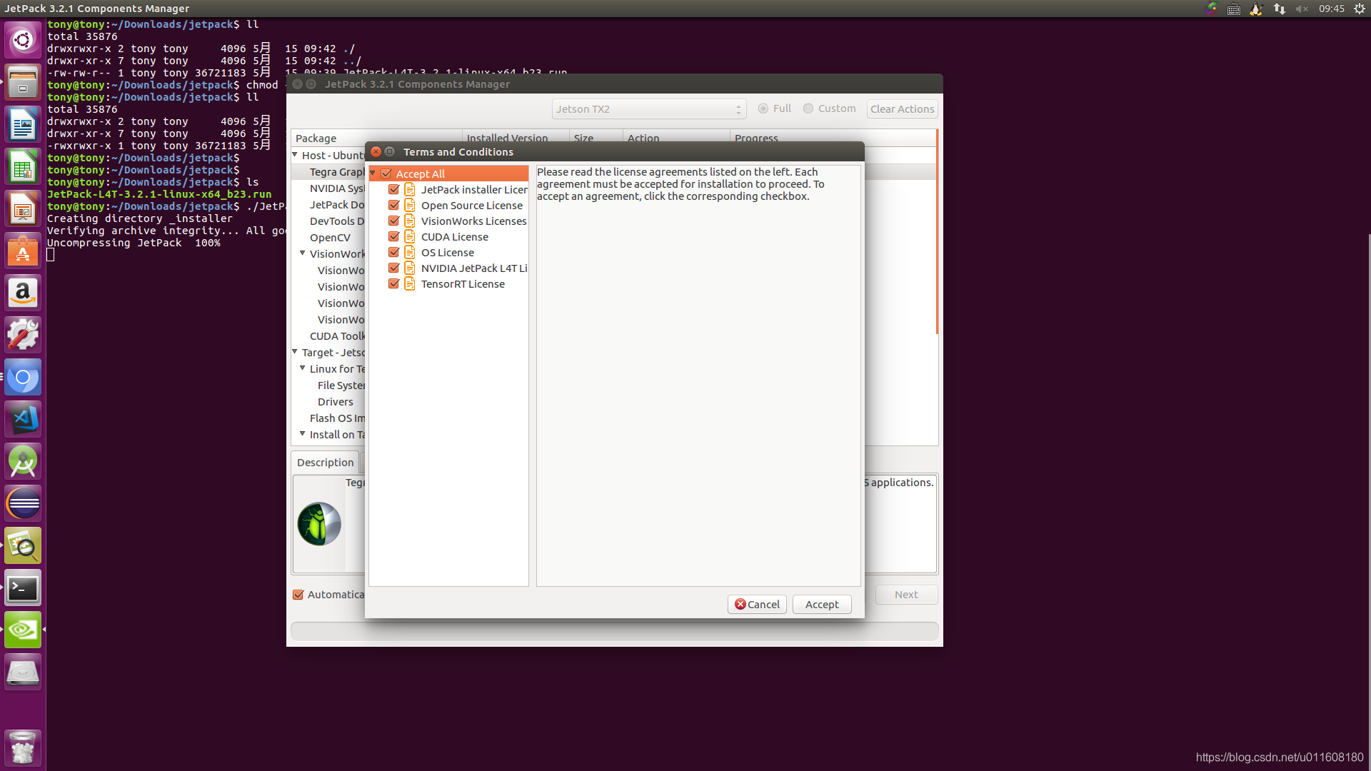
Task: Collapse VisionWorks package group
Action: tap(303, 253)
